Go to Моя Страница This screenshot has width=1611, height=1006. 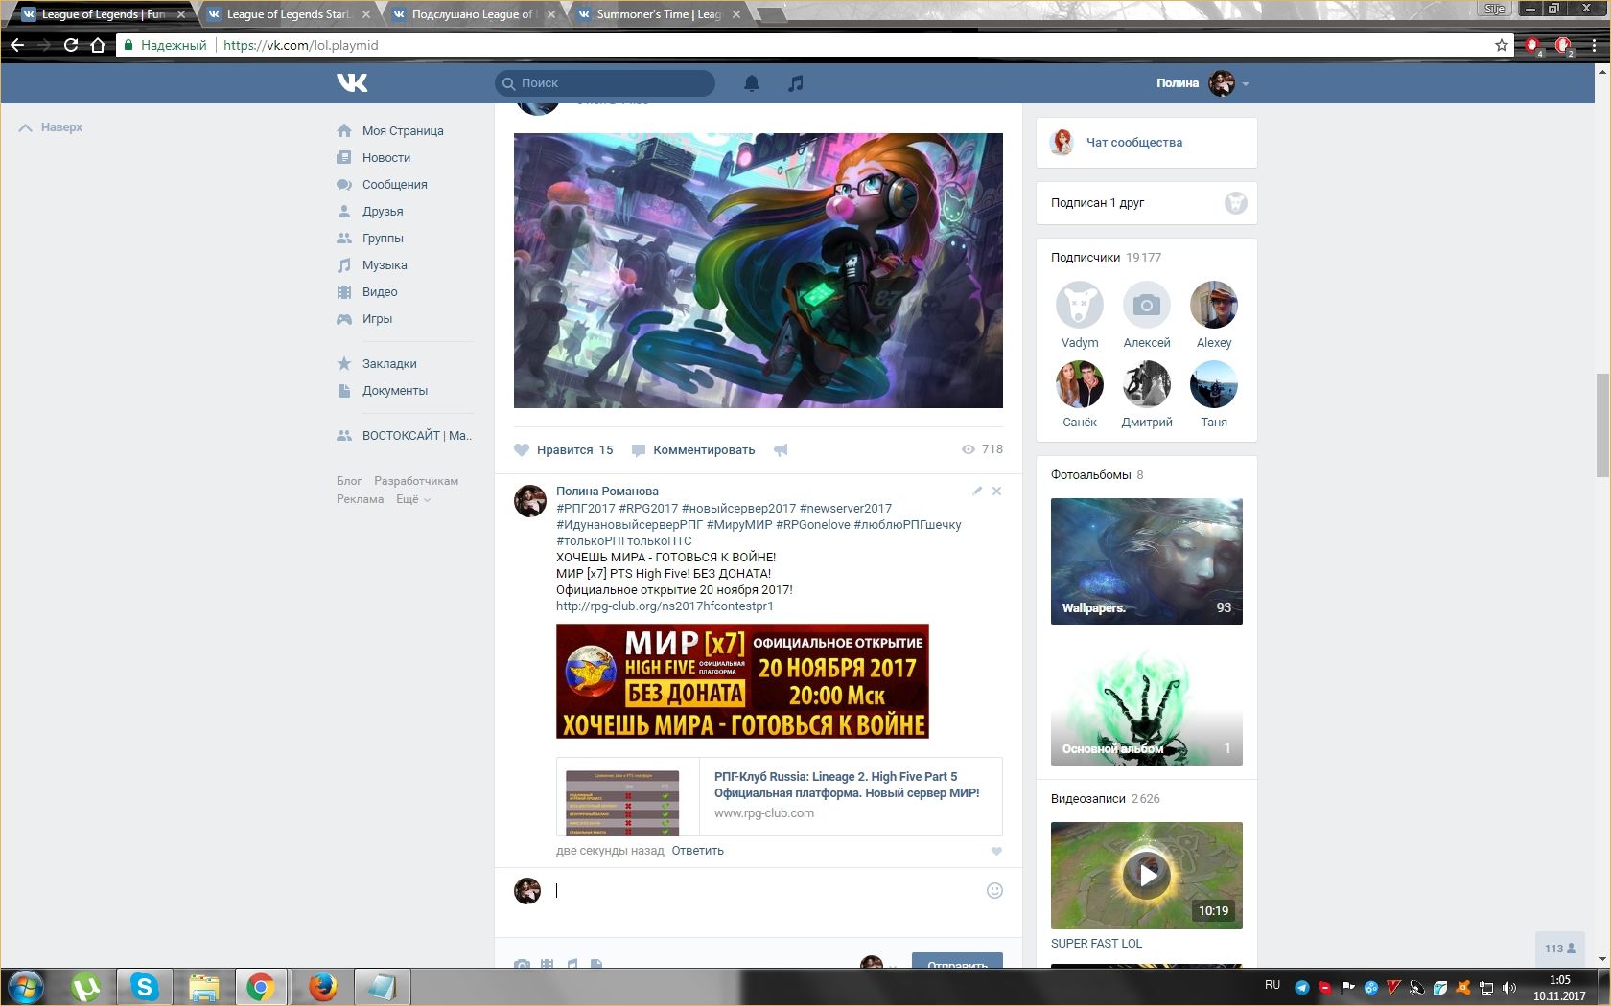pyautogui.click(x=403, y=131)
